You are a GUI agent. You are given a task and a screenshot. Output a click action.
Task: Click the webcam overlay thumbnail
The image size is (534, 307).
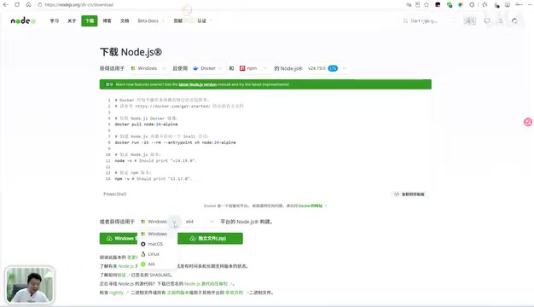[x=30, y=285]
